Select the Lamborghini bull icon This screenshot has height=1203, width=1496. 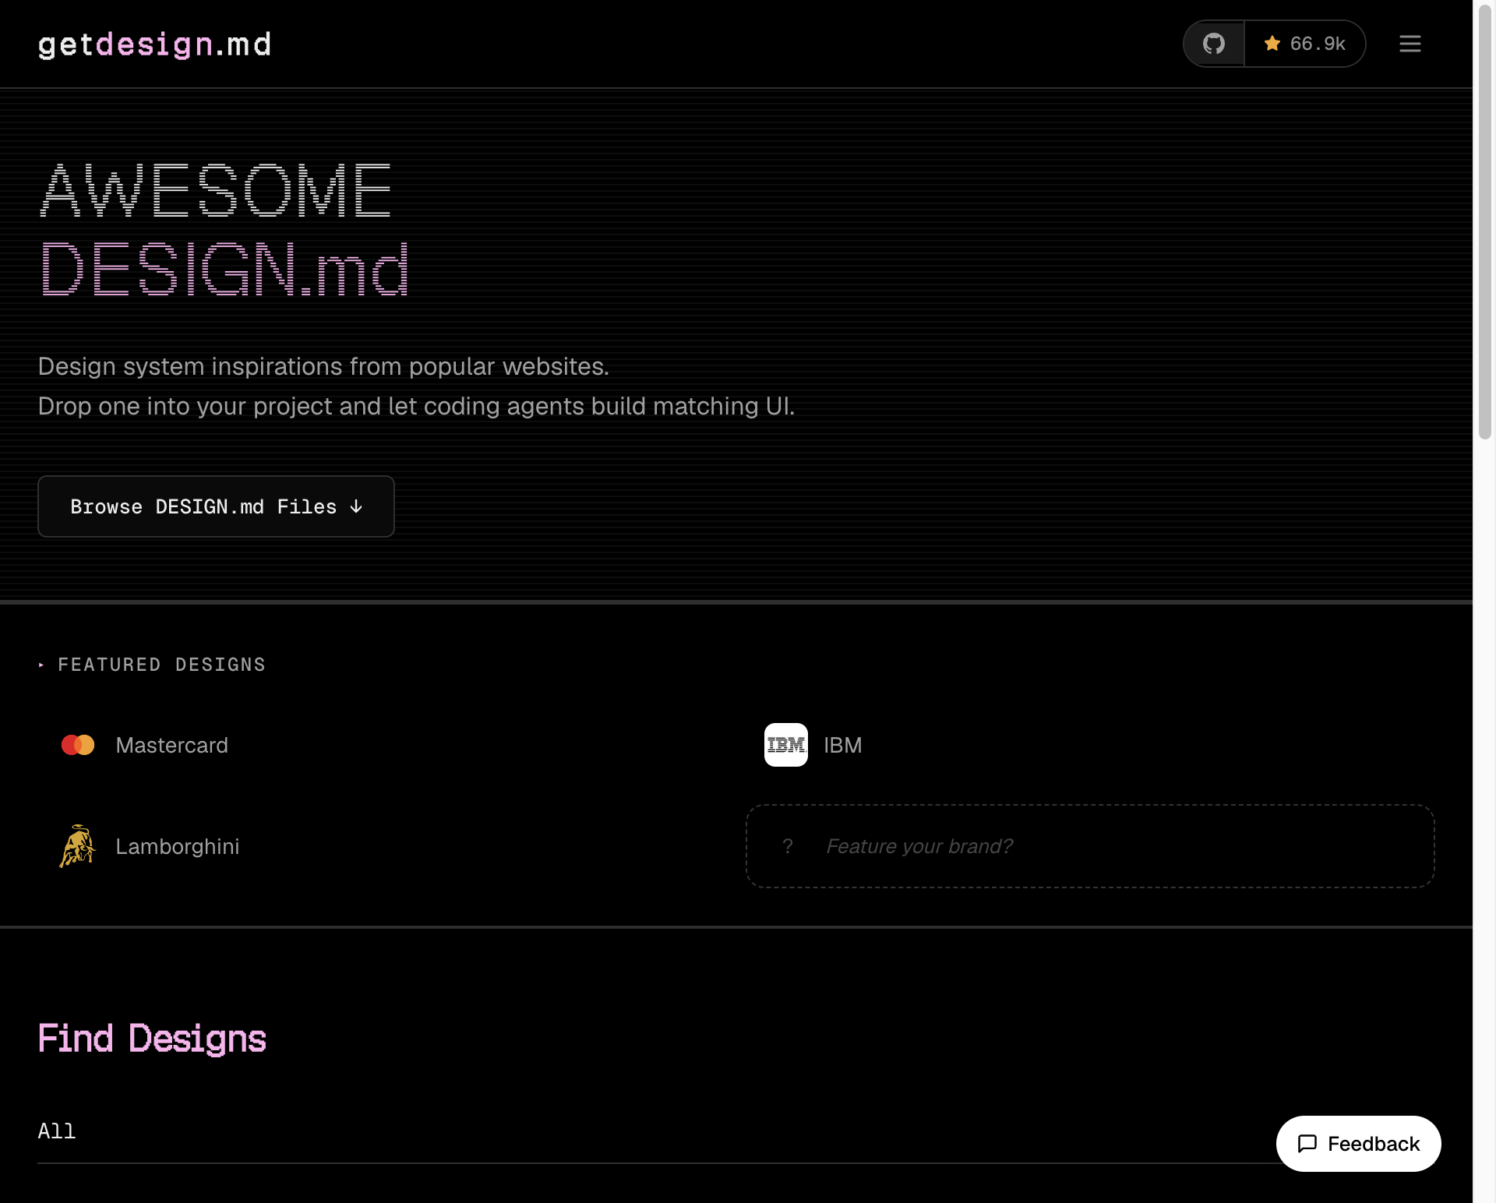coord(77,846)
